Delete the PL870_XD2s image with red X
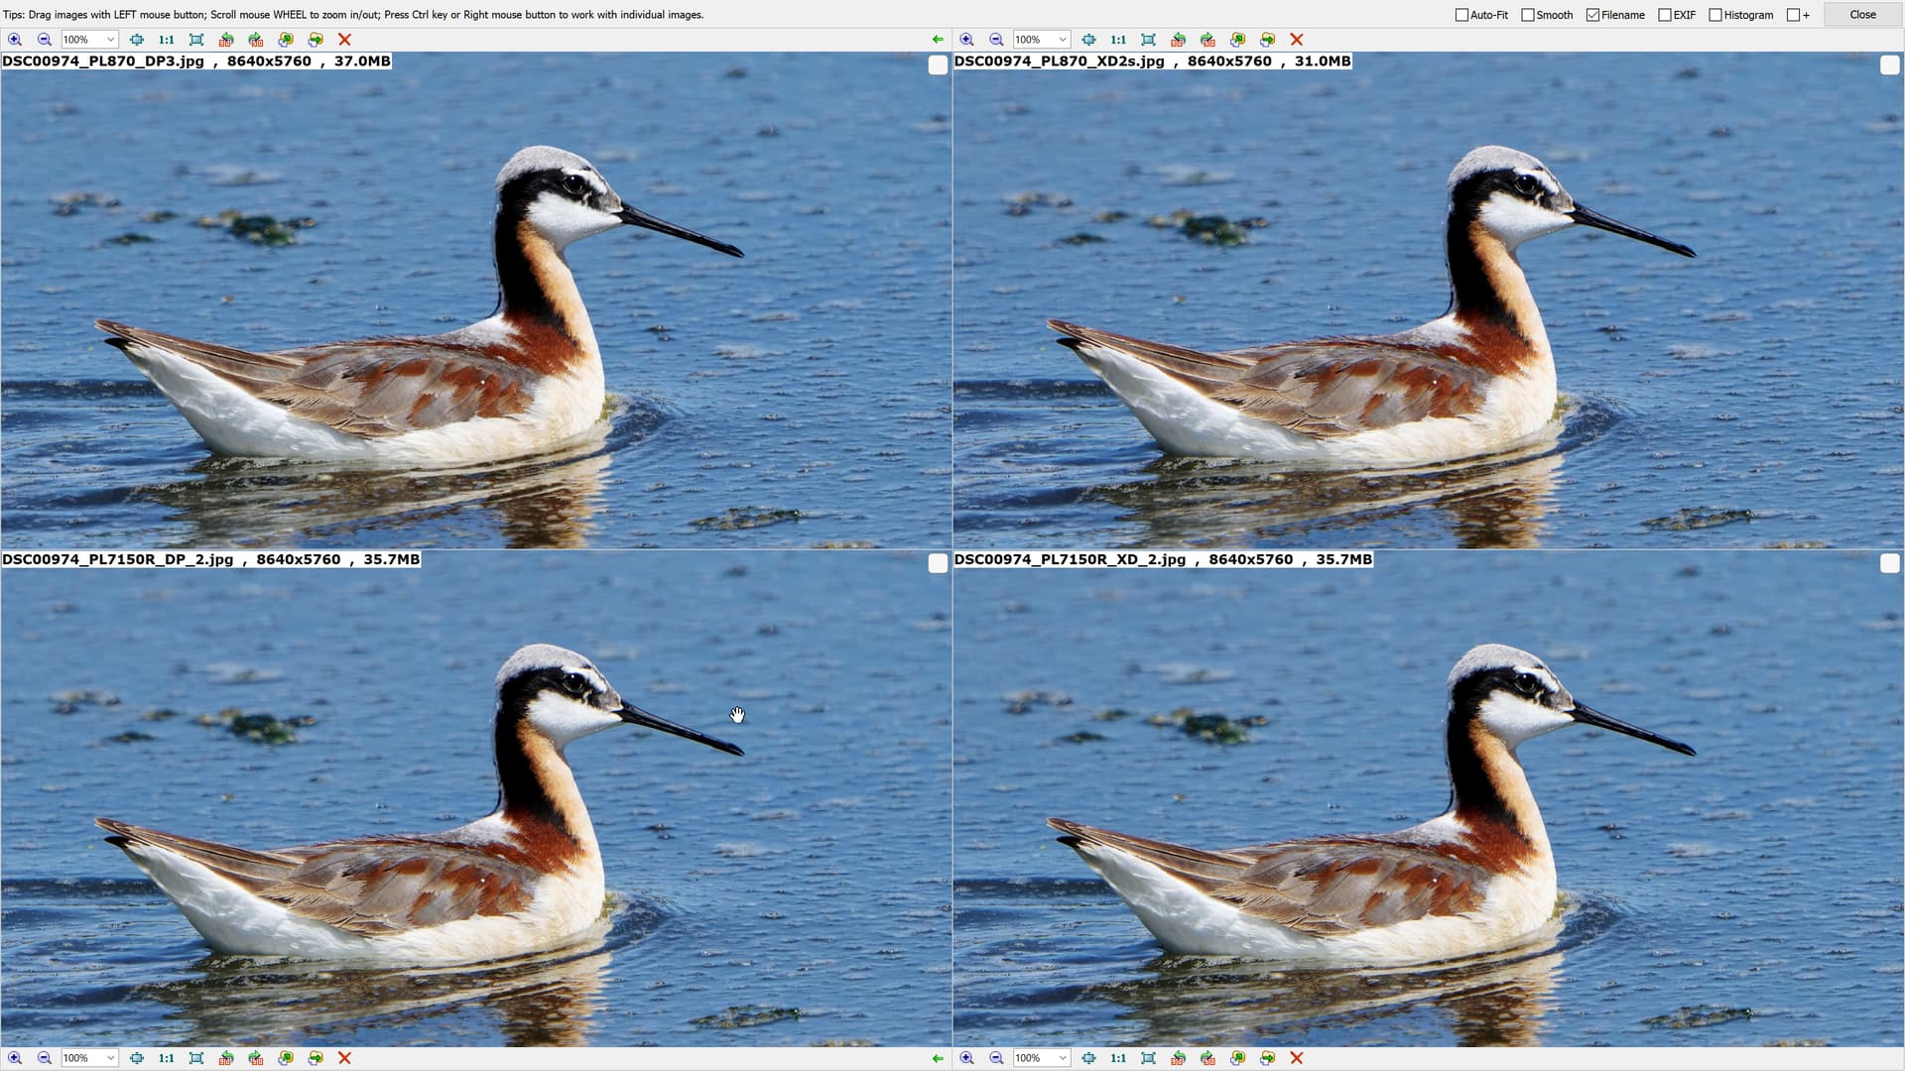Screen dimensions: 1905x1071 [x=1297, y=40]
